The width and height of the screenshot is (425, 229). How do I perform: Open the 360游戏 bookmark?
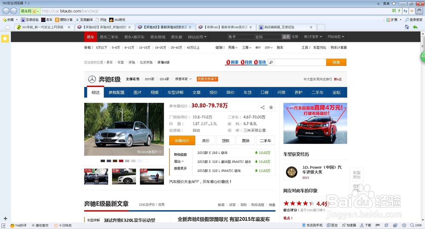coord(117,20)
